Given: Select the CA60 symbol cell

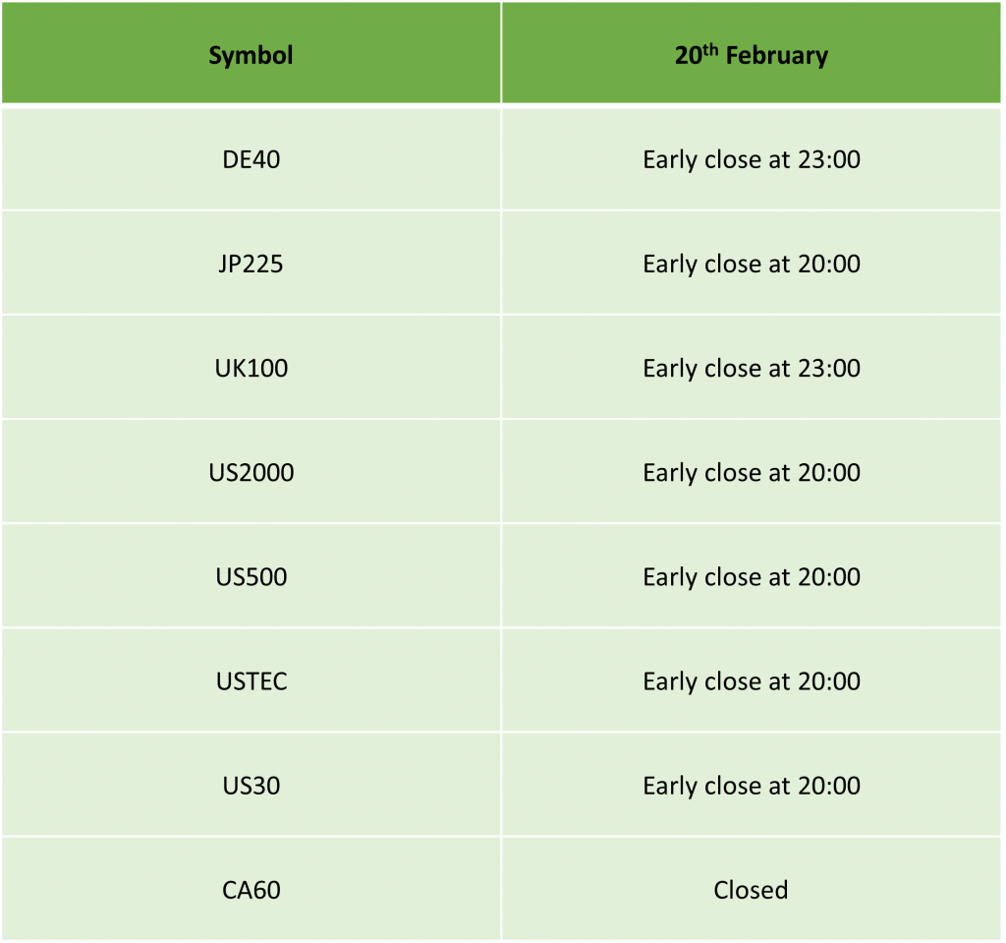Looking at the screenshot, I should [x=251, y=889].
